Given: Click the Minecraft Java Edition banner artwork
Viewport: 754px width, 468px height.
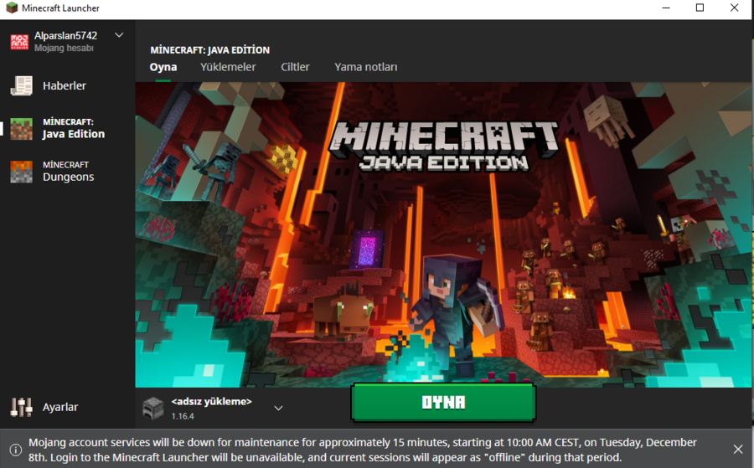Looking at the screenshot, I should tap(443, 234).
